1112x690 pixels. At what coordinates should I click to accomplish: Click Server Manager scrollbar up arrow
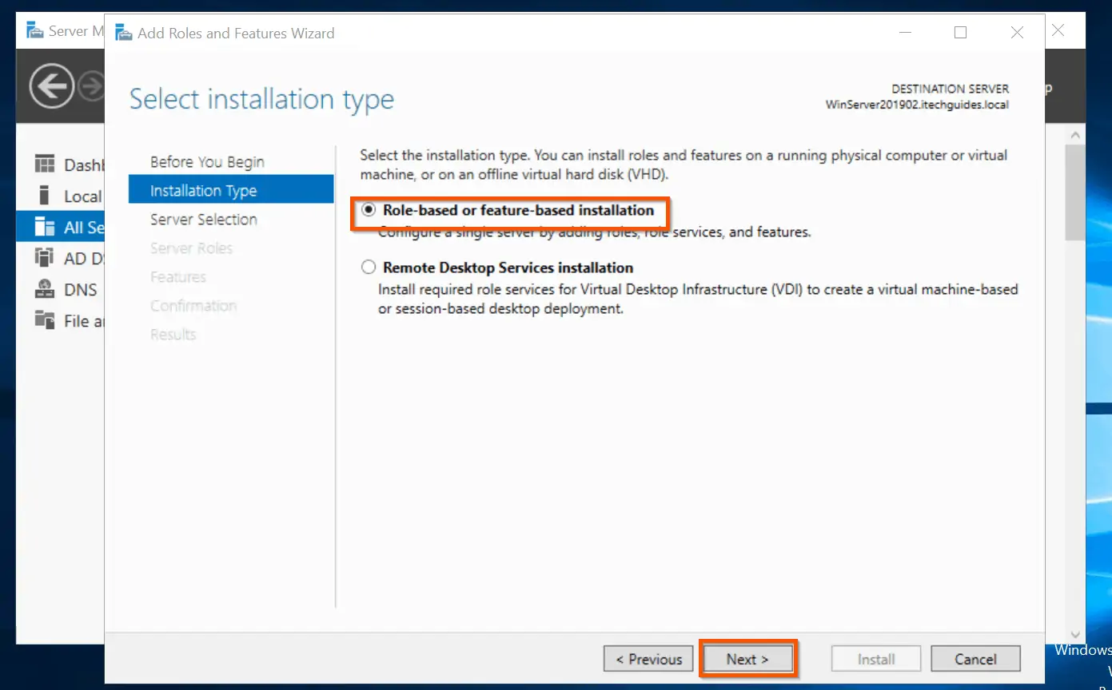(1075, 136)
